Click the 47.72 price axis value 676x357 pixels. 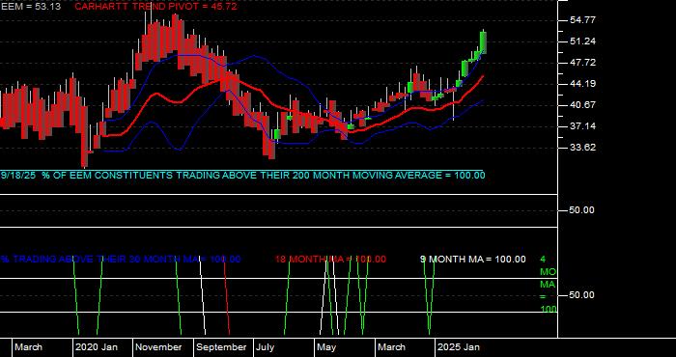(x=582, y=63)
